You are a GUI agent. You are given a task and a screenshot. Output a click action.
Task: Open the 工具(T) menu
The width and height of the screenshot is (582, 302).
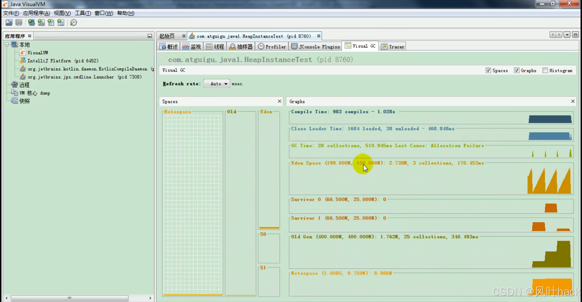pyautogui.click(x=83, y=13)
